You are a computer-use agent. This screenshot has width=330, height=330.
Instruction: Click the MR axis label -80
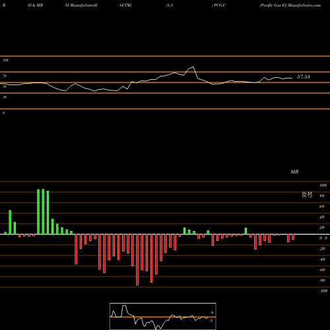[x=322, y=280]
